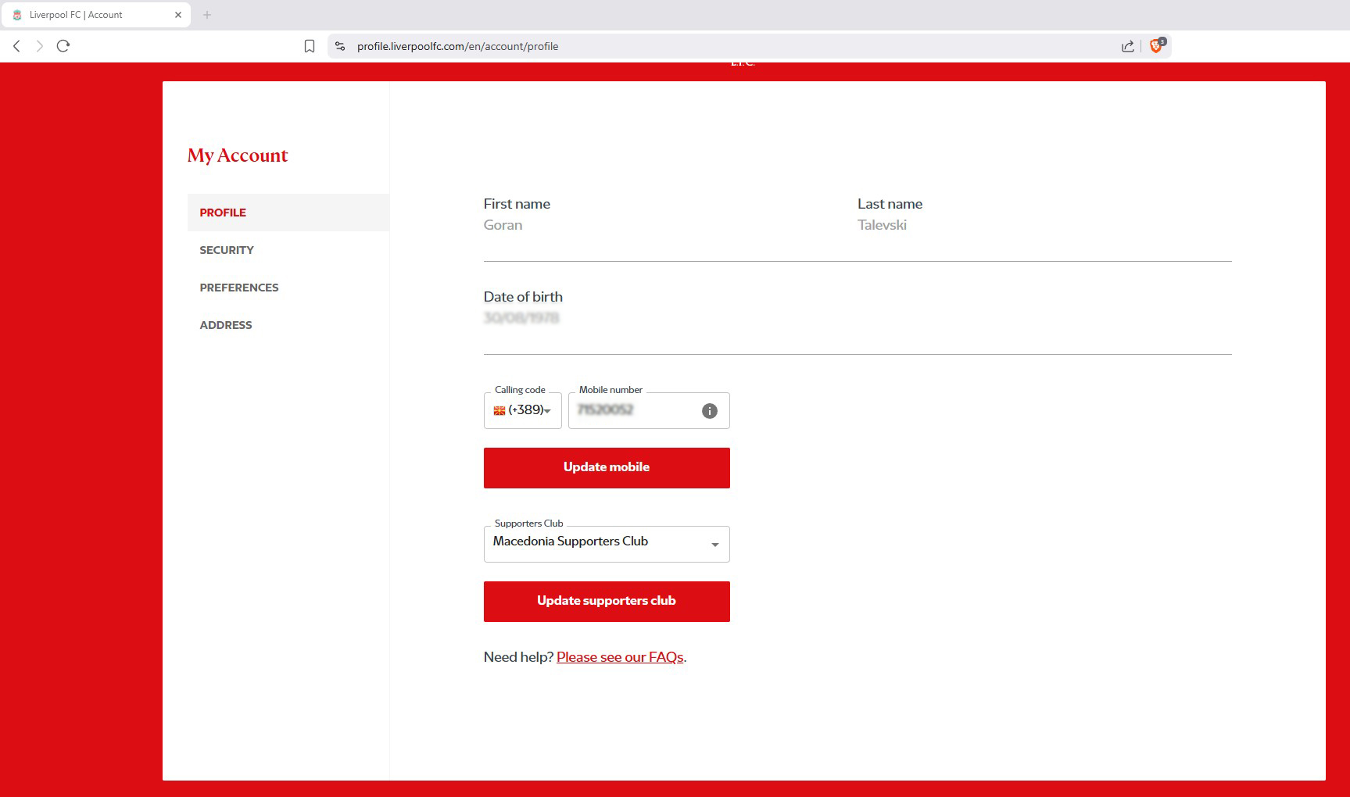Click the URL in the address bar
This screenshot has width=1350, height=797.
(x=457, y=46)
